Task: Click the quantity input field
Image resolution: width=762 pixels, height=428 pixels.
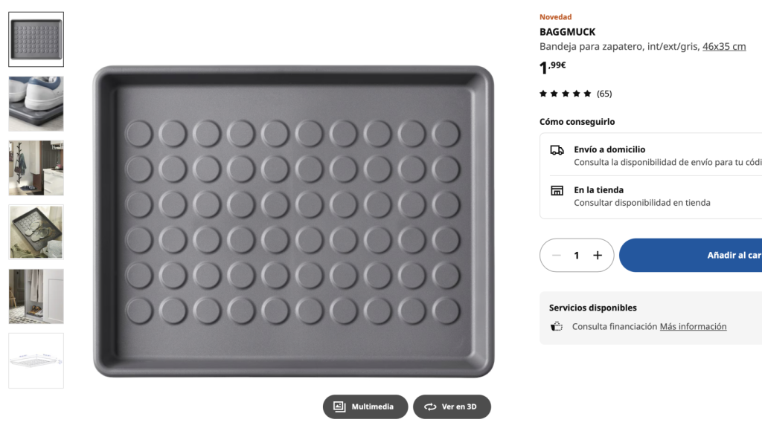Action: click(x=576, y=255)
